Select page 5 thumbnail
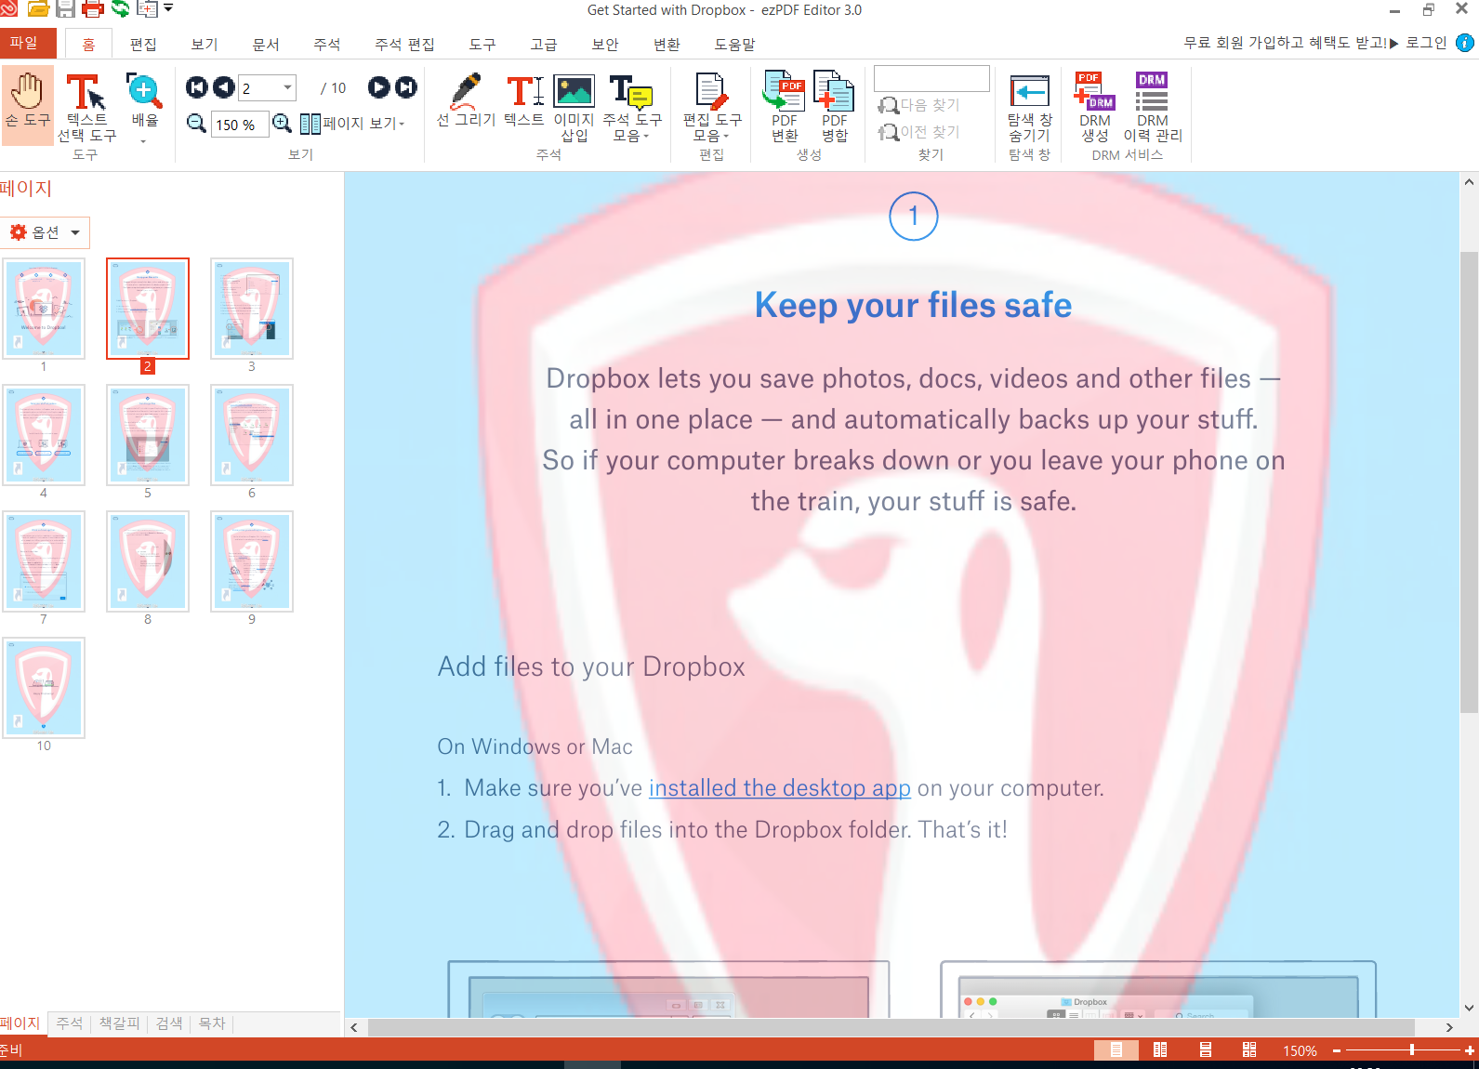This screenshot has width=1479, height=1069. [148, 435]
